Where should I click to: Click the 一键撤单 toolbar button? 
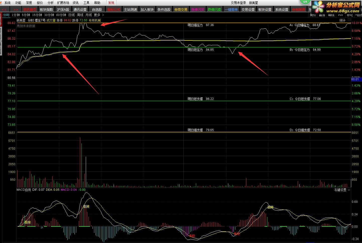pyautogui.click(x=231, y=10)
